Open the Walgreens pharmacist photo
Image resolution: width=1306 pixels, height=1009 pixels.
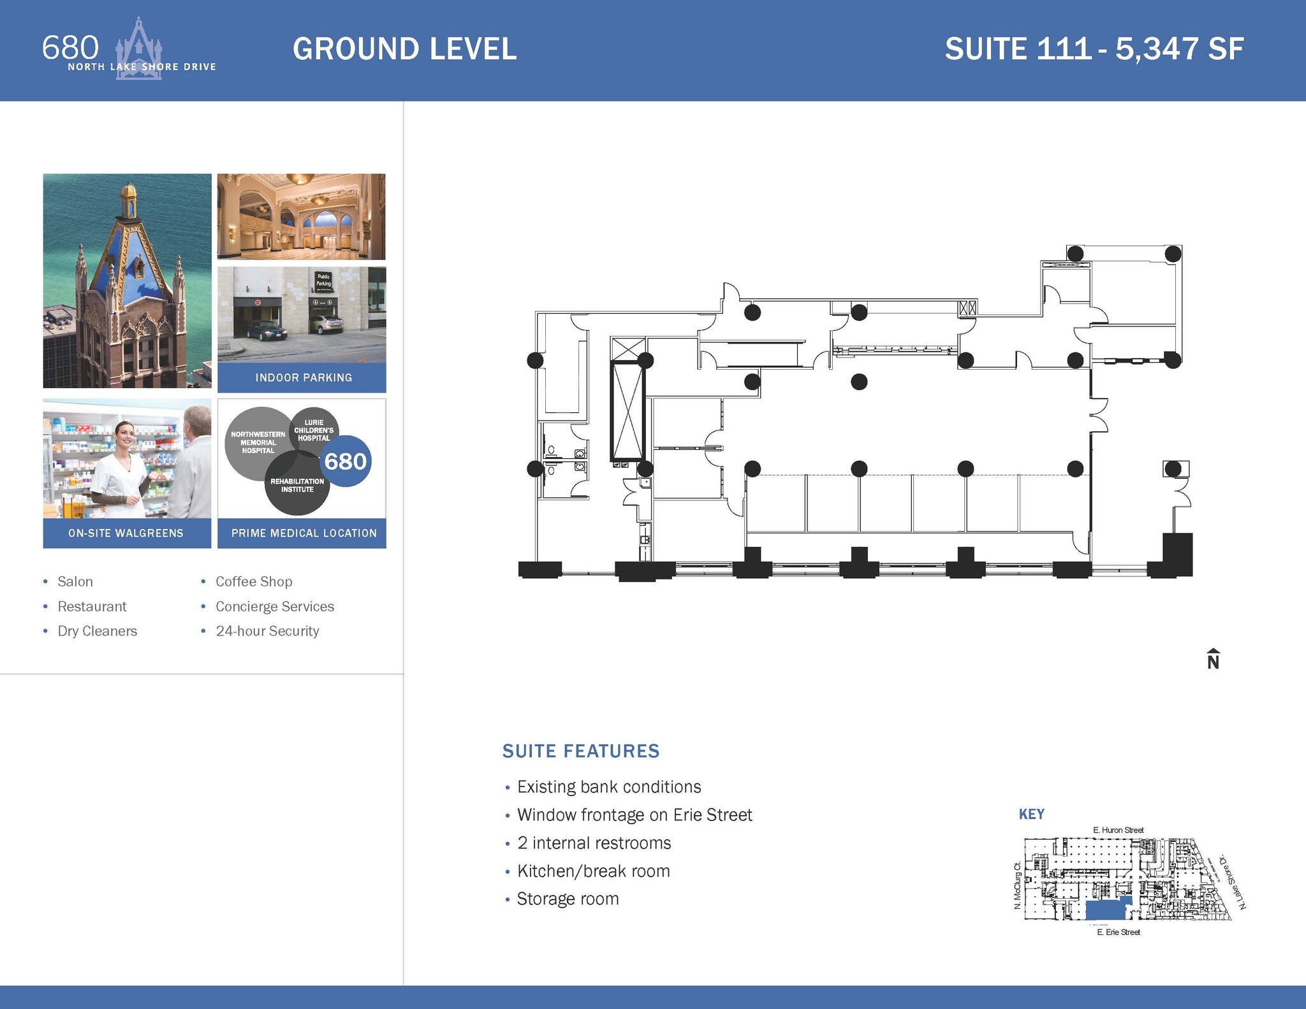tap(127, 458)
